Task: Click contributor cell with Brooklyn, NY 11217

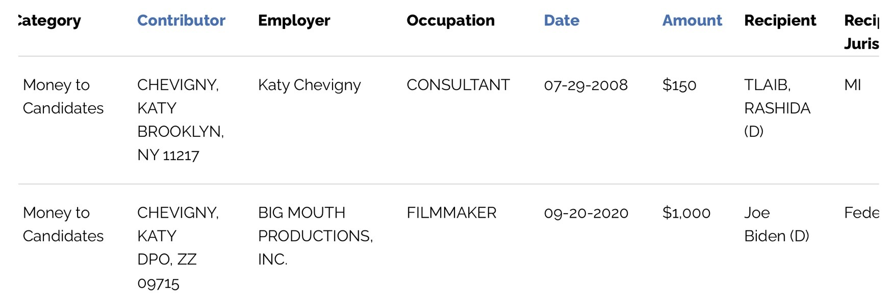Action: [x=181, y=120]
